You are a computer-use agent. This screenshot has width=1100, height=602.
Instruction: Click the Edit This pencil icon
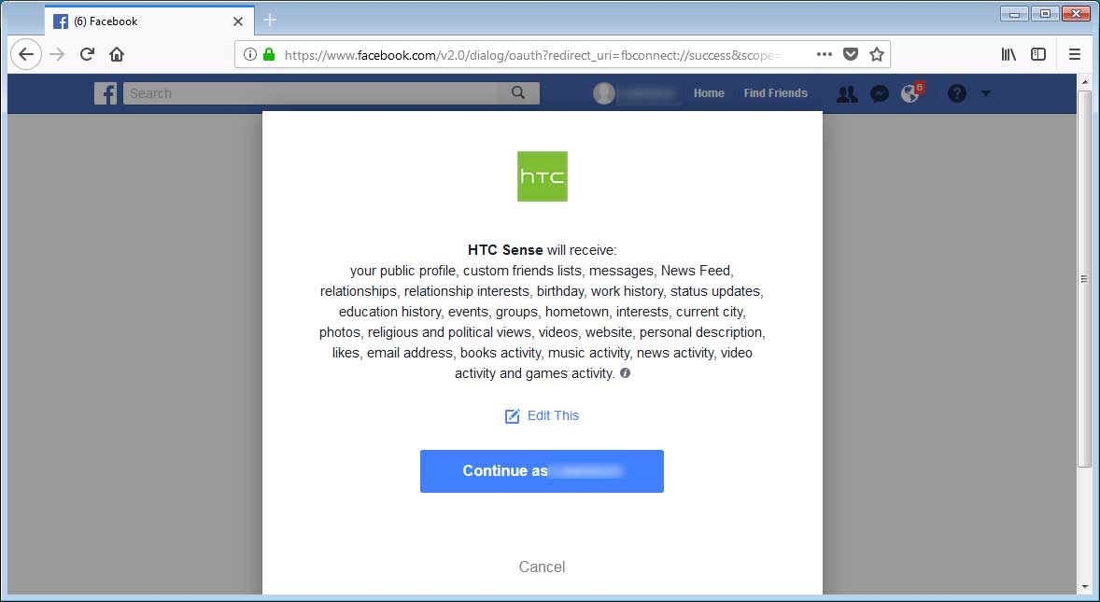tap(512, 416)
